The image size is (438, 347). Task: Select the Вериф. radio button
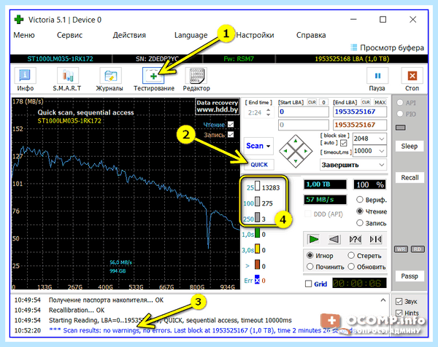[x=359, y=200]
